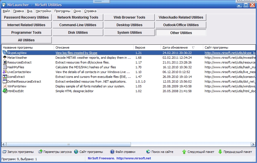Click version cell 1.0.1.0
The image size is (257, 163).
(x=140, y=81)
